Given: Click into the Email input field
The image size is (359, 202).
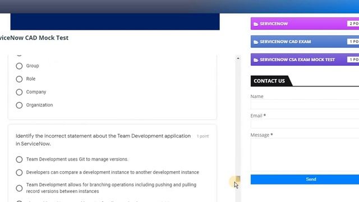Looking at the screenshot, I should point(305,123).
